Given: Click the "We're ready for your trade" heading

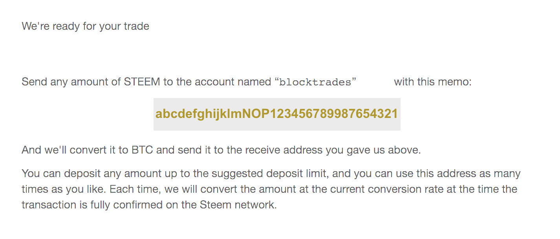Looking at the screenshot, I should (x=85, y=26).
